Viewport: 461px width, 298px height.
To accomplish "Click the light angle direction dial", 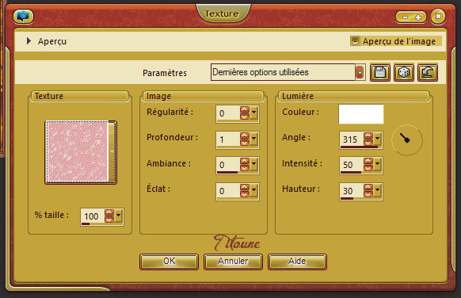I will coord(407,140).
